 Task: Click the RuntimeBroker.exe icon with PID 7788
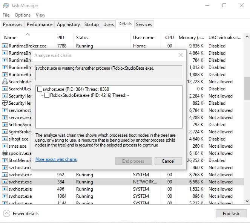pos(5,46)
